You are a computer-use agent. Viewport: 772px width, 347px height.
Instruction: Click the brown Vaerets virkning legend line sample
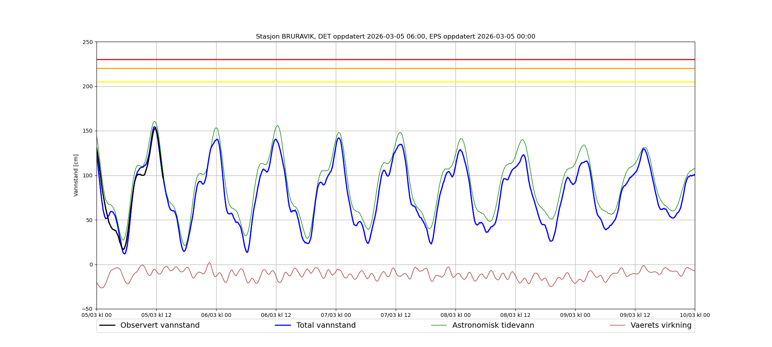[617, 325]
